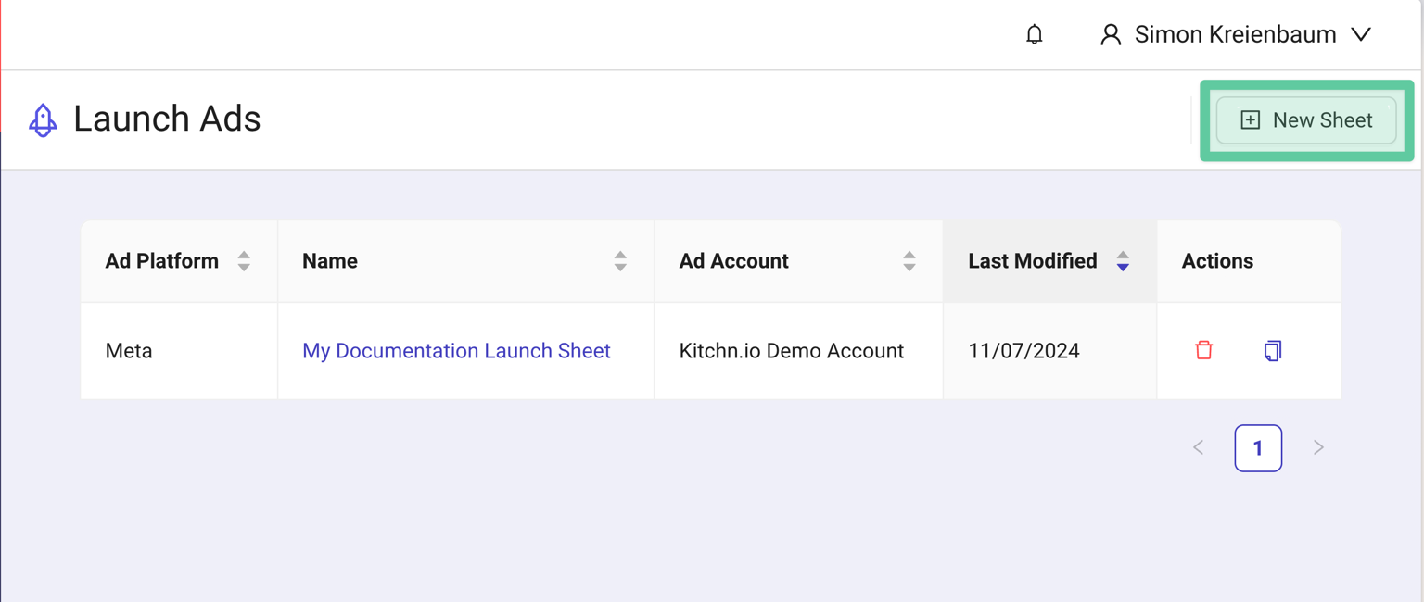Delete My Documentation Launch Sheet via trash icon
1424x602 pixels.
point(1203,350)
